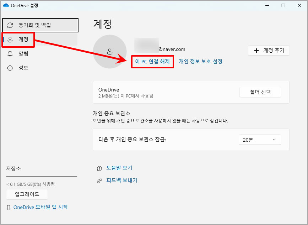Click 이 PC 연결 해제 to unlink

(x=152, y=62)
